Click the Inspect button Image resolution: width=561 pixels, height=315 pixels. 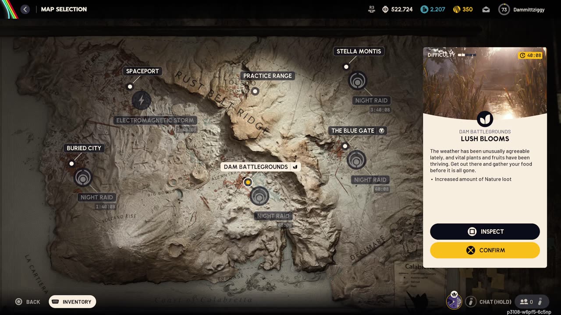[x=485, y=231]
